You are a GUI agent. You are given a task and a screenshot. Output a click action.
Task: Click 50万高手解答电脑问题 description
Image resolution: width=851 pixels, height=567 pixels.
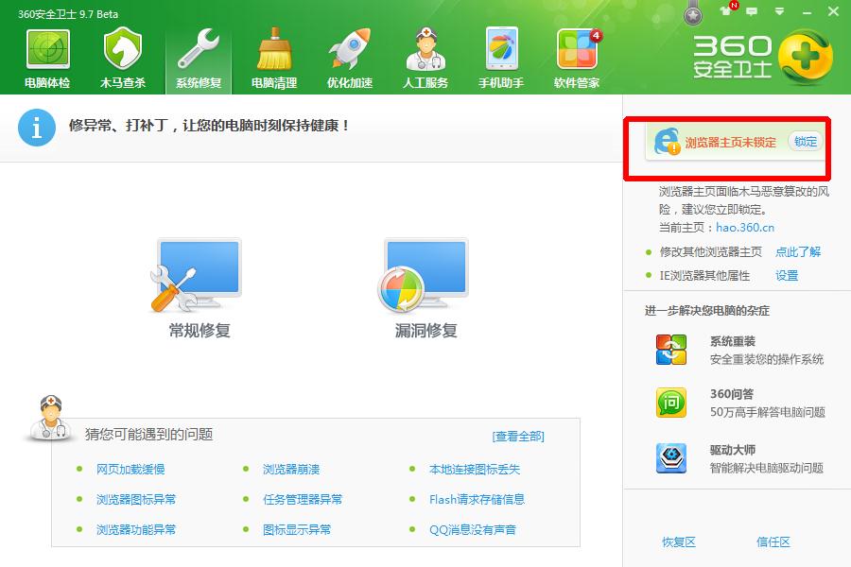[x=768, y=412]
